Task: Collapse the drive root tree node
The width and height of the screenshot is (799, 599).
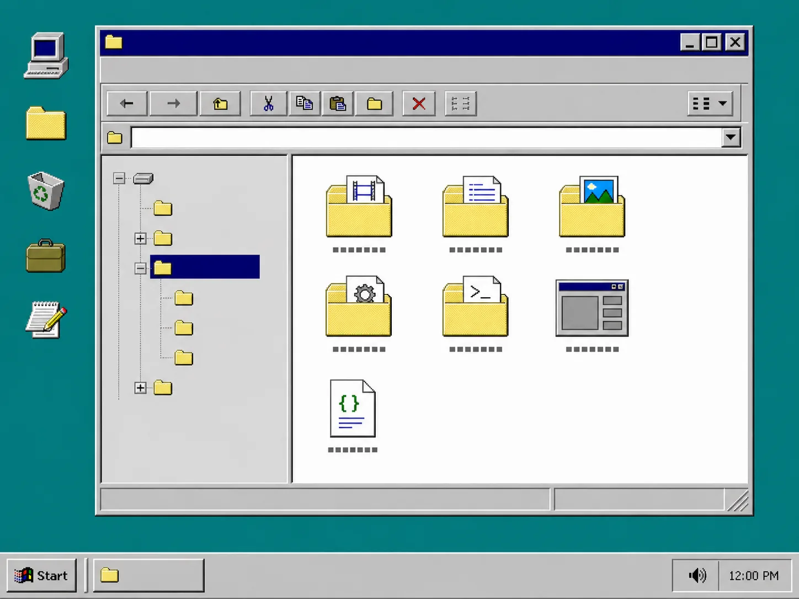Action: [x=119, y=178]
